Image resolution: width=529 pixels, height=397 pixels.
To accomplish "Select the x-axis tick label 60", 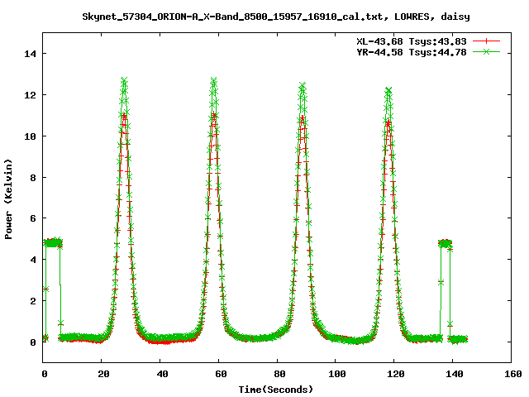I will click(x=221, y=374).
